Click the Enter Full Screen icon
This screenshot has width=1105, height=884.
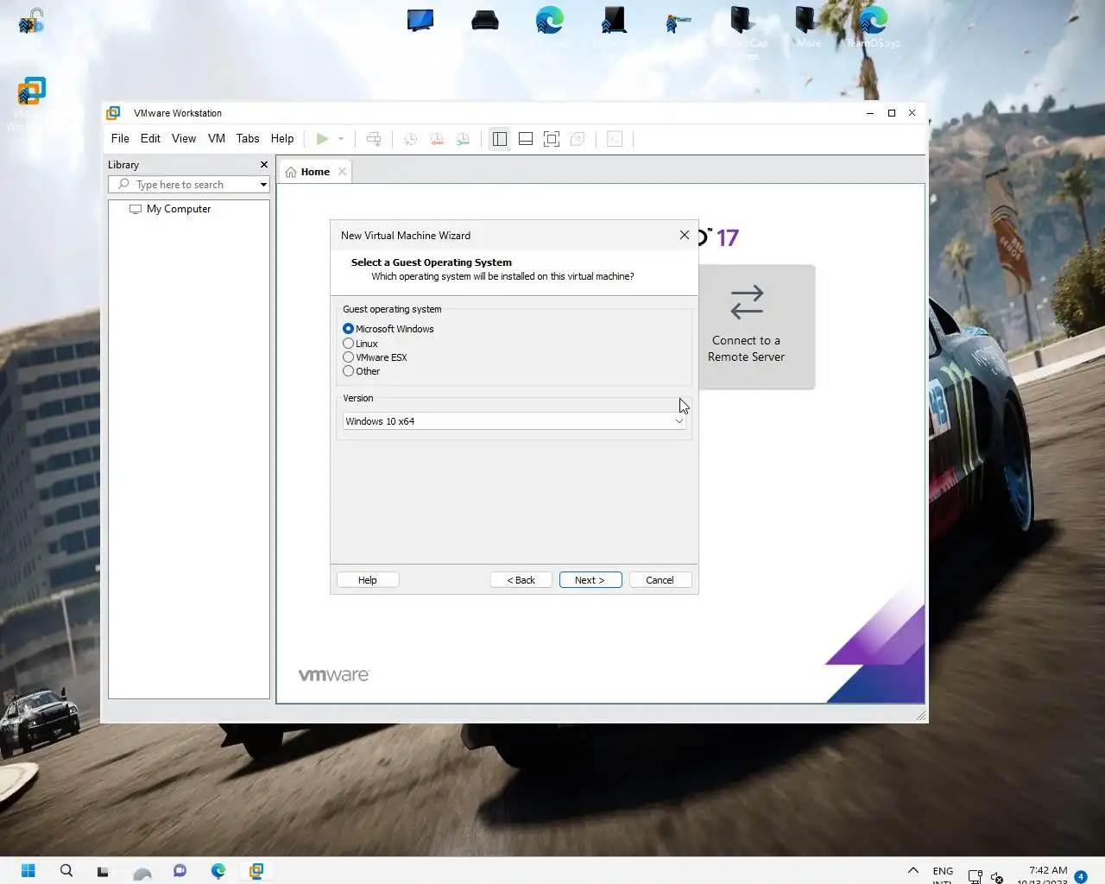[x=552, y=139]
